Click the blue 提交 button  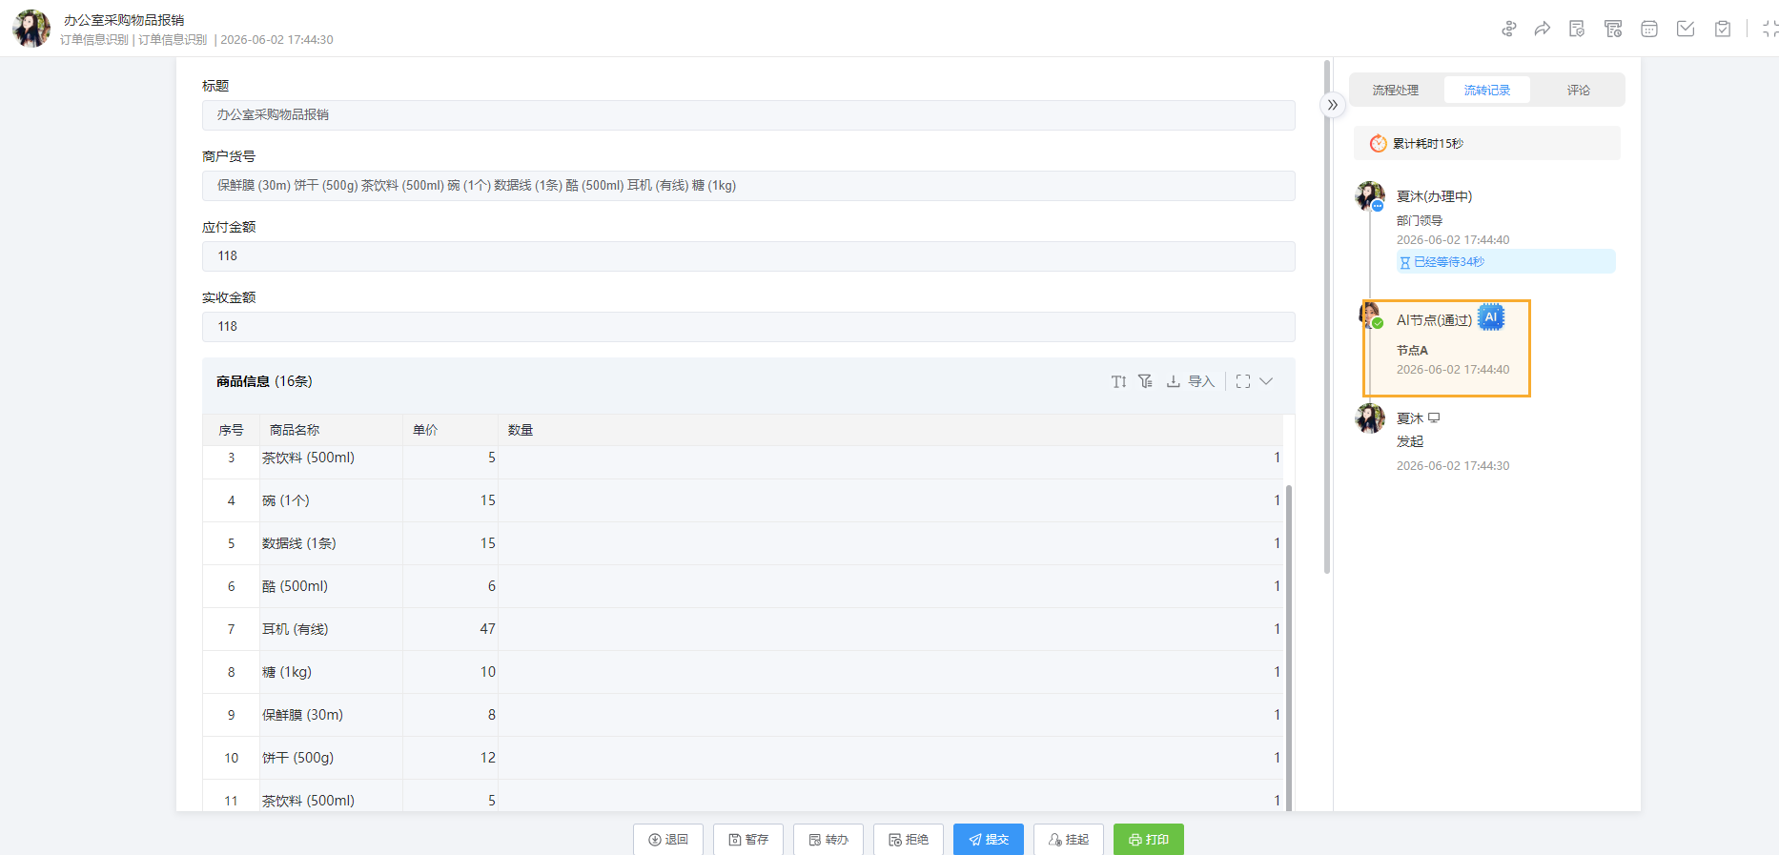989,839
